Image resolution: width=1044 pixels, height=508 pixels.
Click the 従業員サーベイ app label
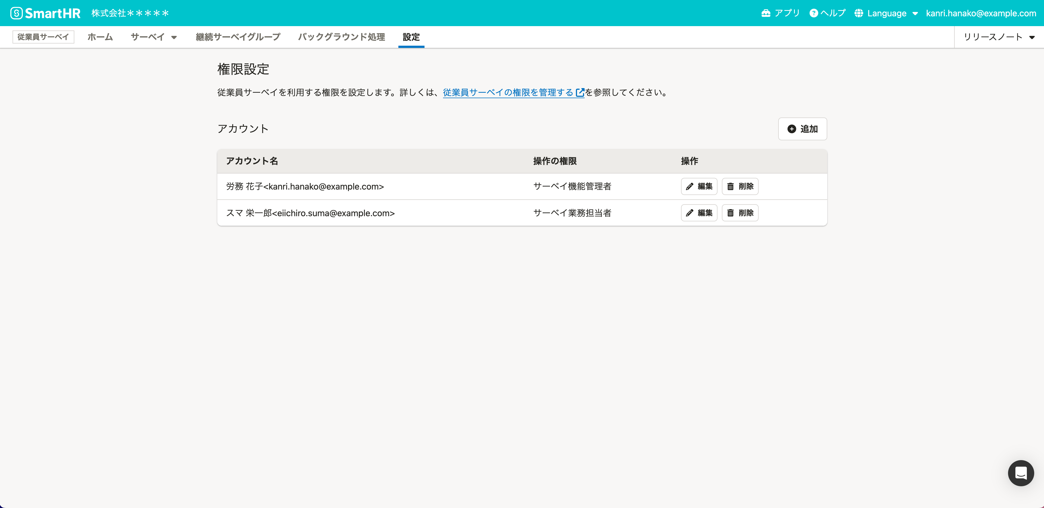click(43, 37)
